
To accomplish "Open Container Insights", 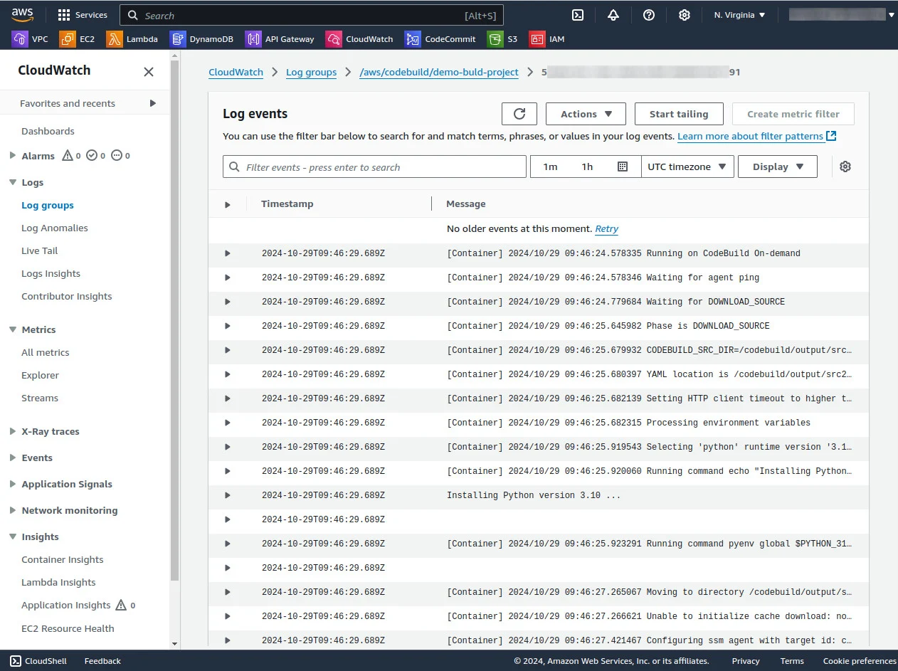I will pyautogui.click(x=63, y=559).
